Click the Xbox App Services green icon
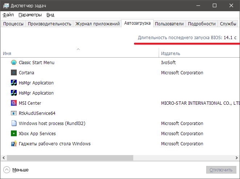This screenshot has height=179, width=240. 14,133
